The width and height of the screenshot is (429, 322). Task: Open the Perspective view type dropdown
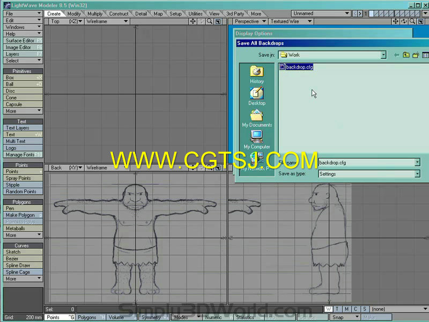coord(250,21)
